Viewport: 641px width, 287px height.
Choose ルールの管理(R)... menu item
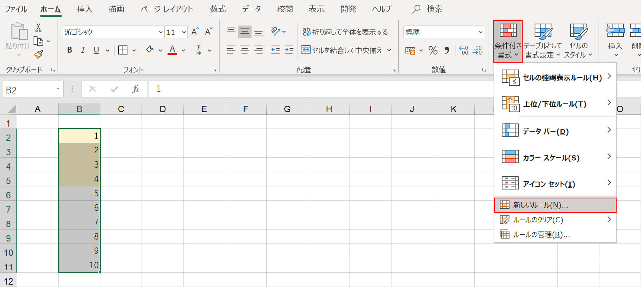555,234
